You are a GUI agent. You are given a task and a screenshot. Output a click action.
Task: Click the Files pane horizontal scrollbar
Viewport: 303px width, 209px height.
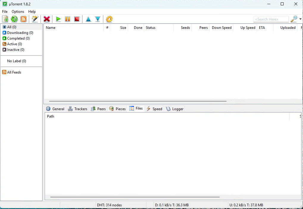click(135, 197)
